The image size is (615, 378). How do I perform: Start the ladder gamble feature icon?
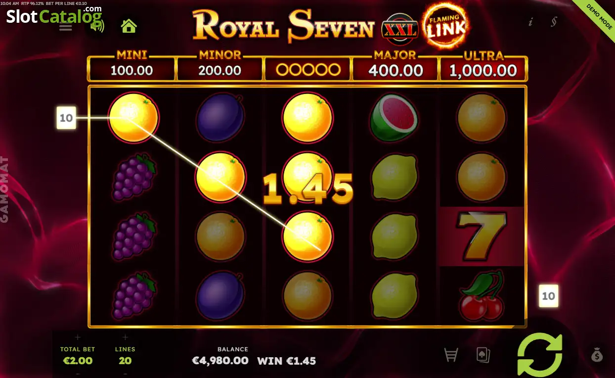[x=450, y=355]
